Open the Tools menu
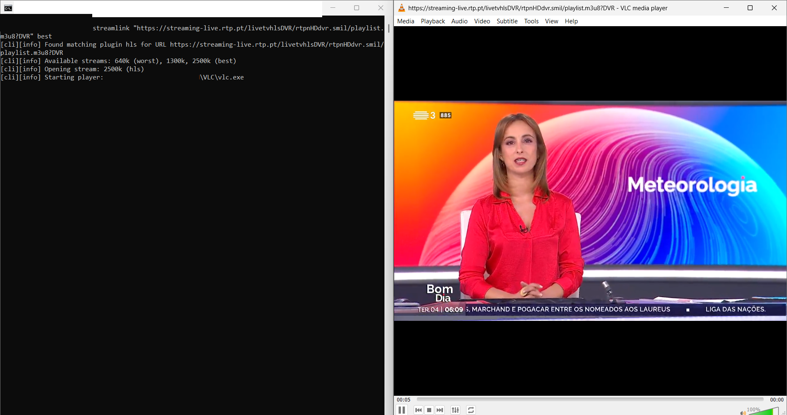This screenshot has height=415, width=787. (531, 21)
